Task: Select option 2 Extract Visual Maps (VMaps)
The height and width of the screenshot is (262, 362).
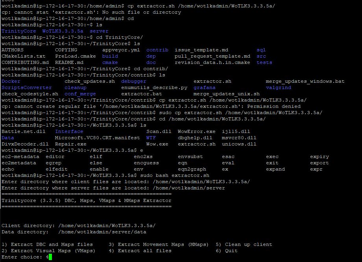Action: coord(48,251)
